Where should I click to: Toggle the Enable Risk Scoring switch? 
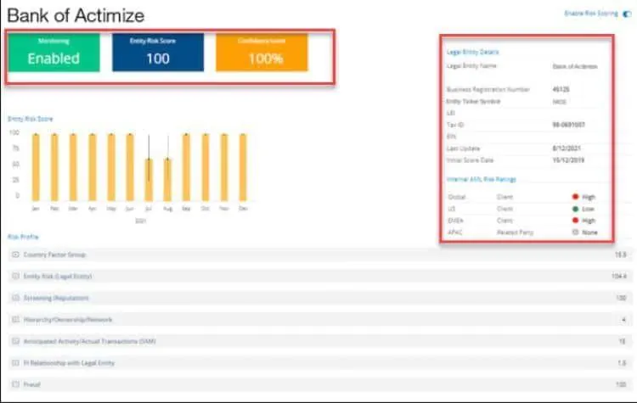(628, 14)
